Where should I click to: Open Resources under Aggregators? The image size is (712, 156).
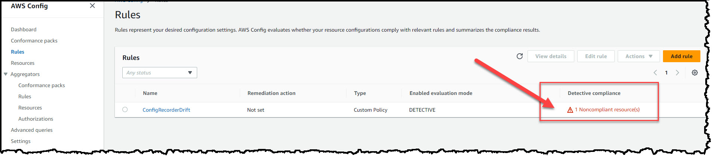pyautogui.click(x=30, y=108)
